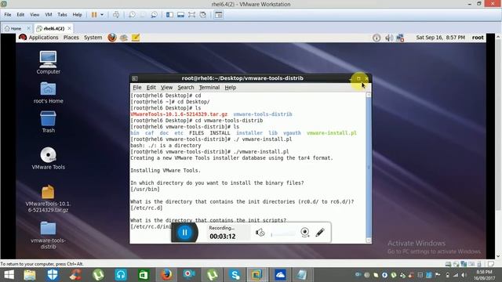Close the rhel6.4(2) tab
Screen dimensions: 502x282
point(69,28)
